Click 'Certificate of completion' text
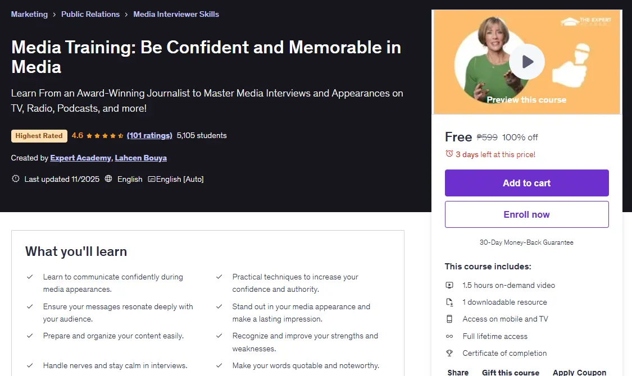This screenshot has height=376, width=632. tap(504, 353)
